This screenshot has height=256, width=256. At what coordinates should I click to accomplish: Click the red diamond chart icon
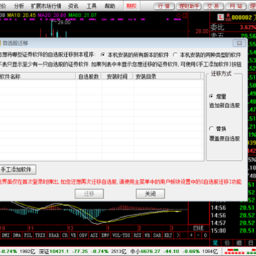[x=178, y=16]
